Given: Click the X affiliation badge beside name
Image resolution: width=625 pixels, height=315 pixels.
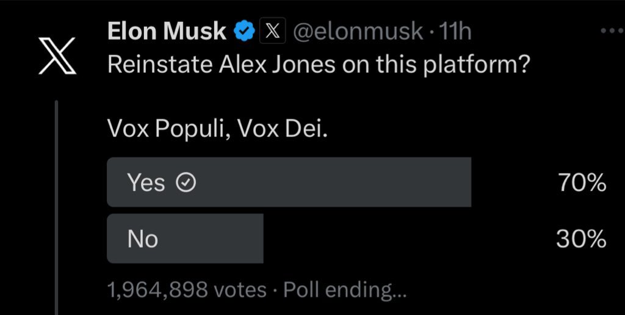Looking at the screenshot, I should [x=272, y=31].
